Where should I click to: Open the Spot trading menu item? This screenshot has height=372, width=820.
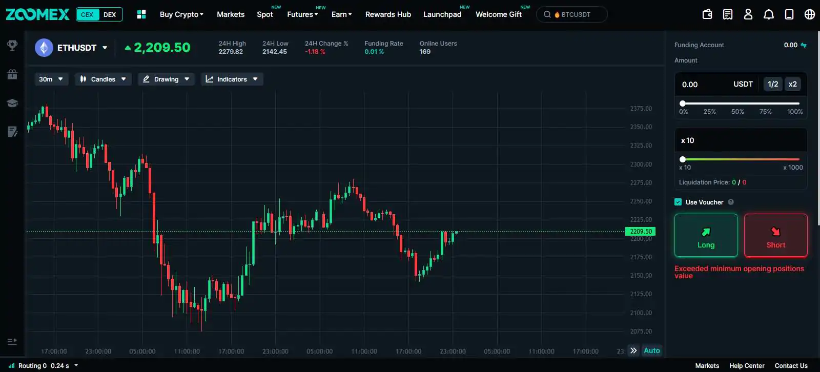[x=265, y=14]
